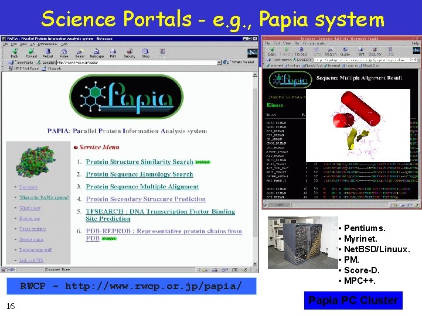Click the 'Kinase' heading in the result window
422x316 pixels.
(275, 105)
